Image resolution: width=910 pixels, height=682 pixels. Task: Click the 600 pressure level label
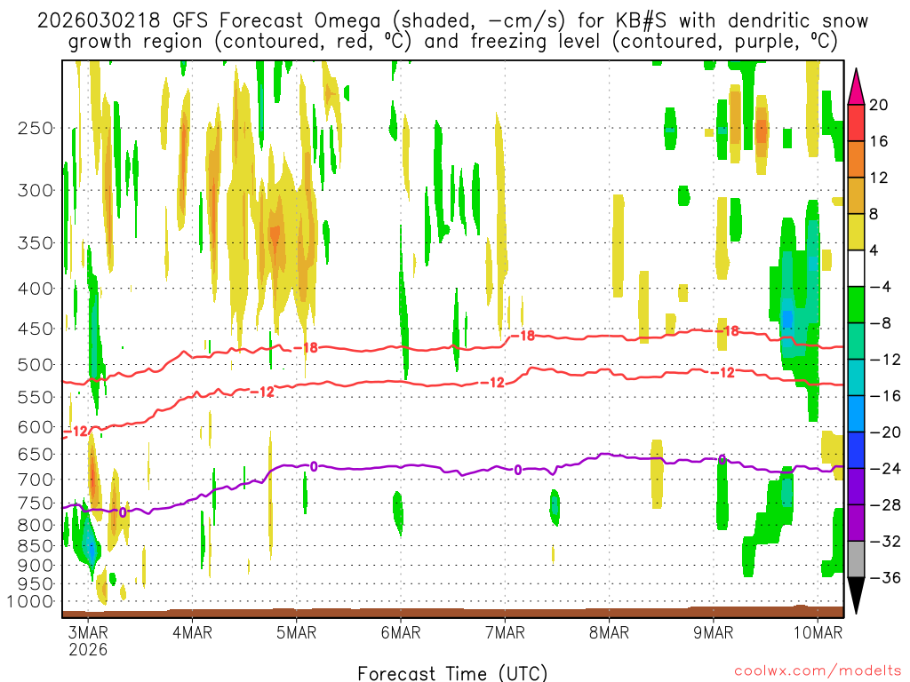(x=36, y=427)
